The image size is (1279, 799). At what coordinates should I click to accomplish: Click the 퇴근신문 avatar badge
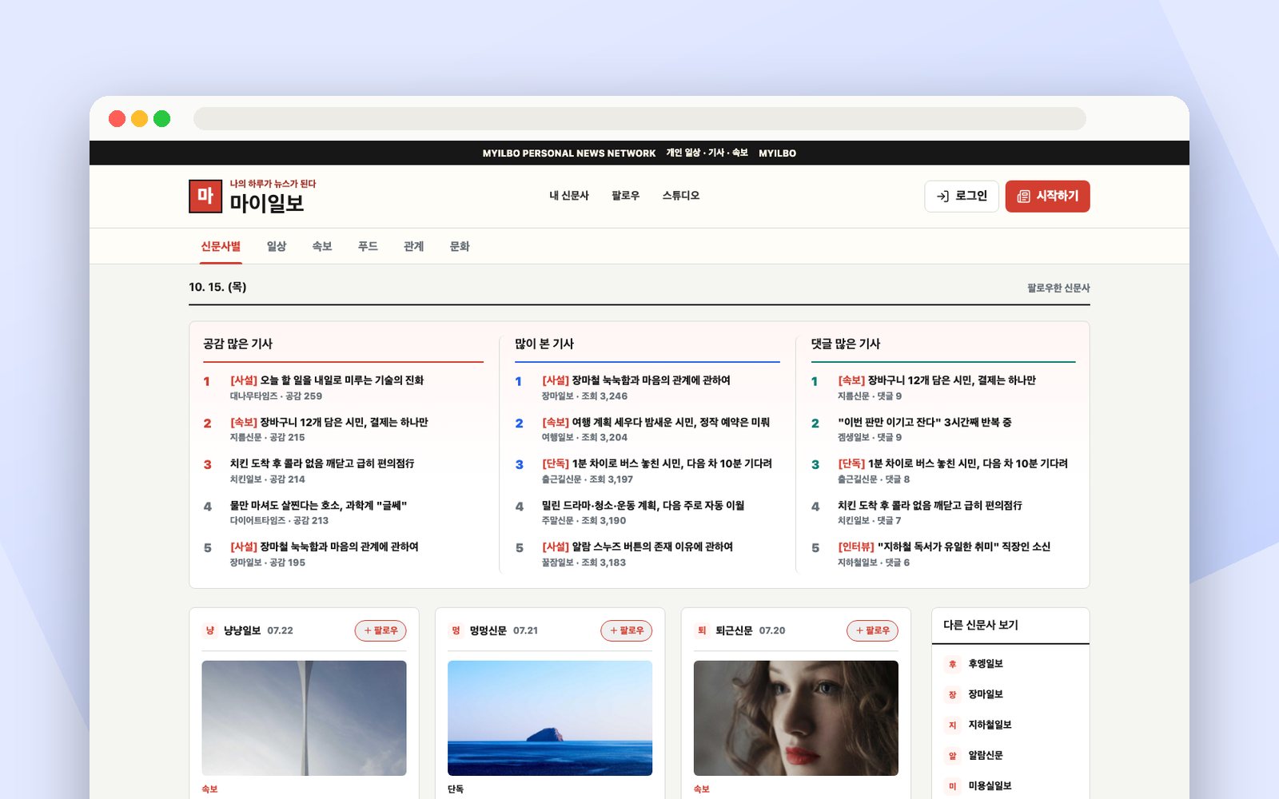click(x=702, y=630)
